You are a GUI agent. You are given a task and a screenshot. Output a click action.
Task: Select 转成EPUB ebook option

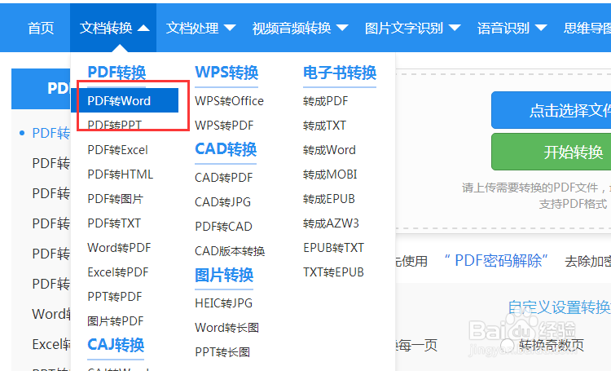coord(329,199)
